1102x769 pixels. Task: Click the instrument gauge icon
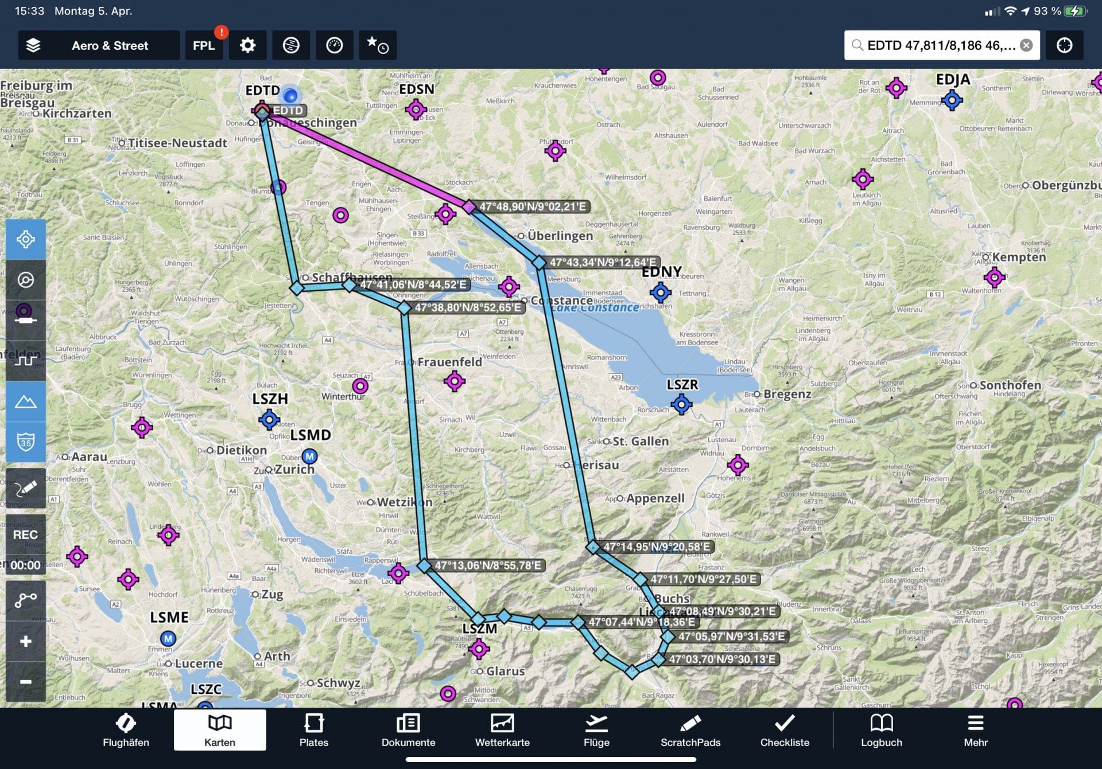click(334, 45)
